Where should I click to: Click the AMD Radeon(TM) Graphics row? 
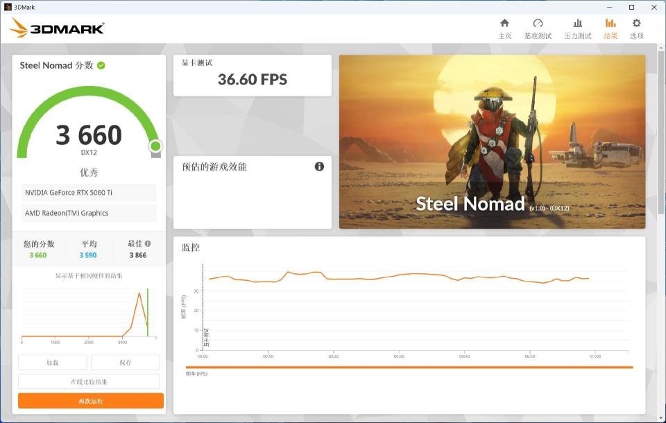[89, 213]
